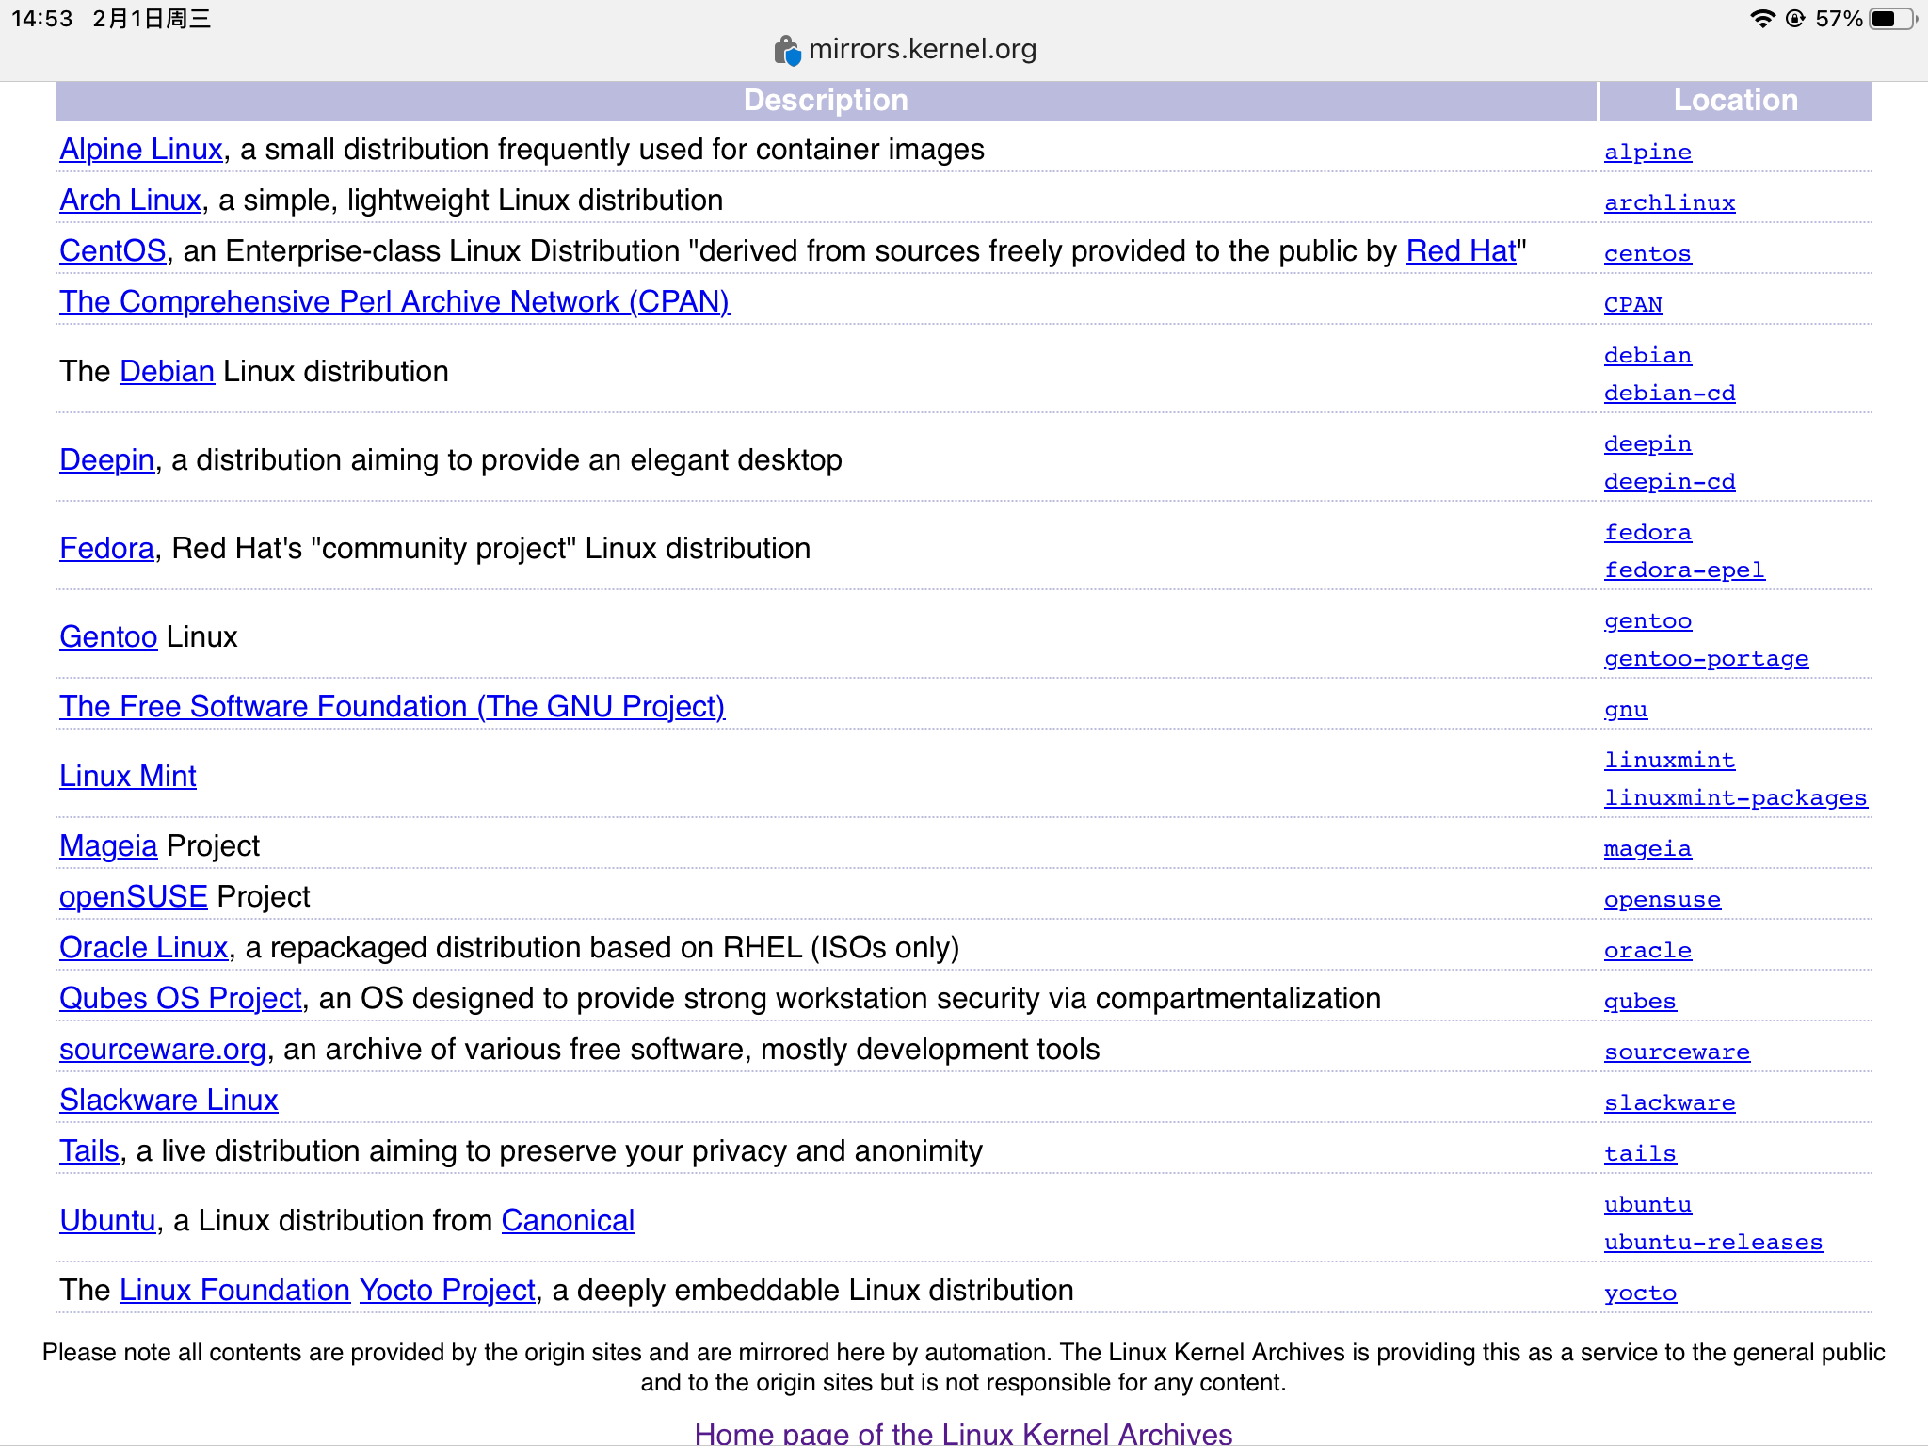Tap the orientation lock status icon

point(1796,16)
